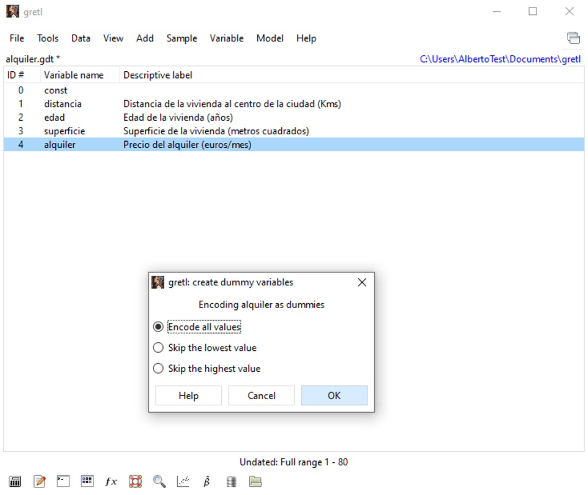Select the alquiler variable row
The height and width of the screenshot is (495, 588).
[x=294, y=145]
